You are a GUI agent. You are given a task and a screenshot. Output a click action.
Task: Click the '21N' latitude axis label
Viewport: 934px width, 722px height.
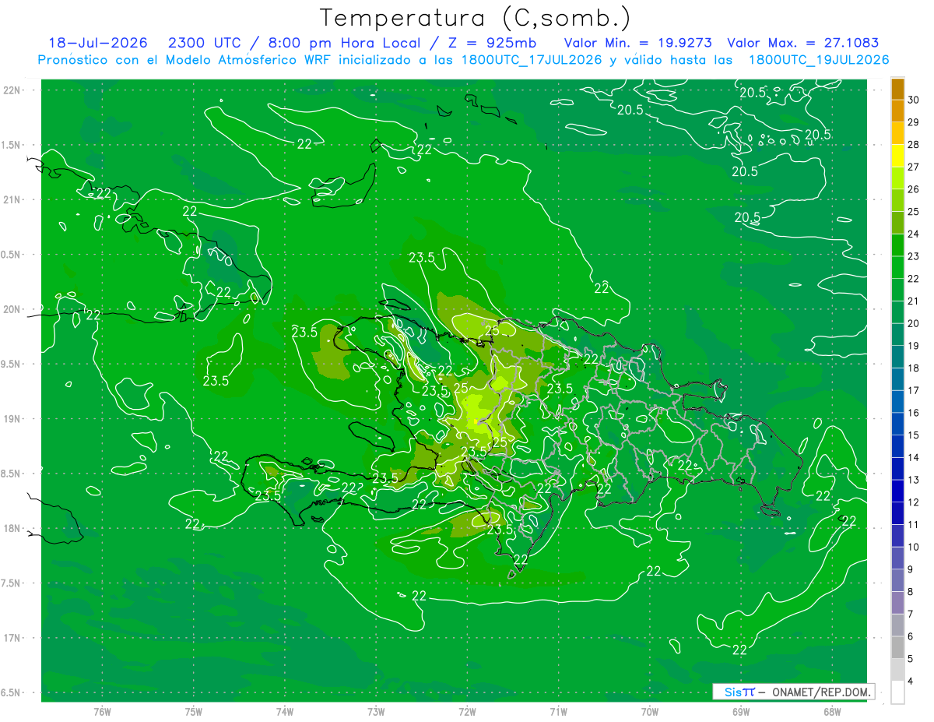(x=12, y=199)
